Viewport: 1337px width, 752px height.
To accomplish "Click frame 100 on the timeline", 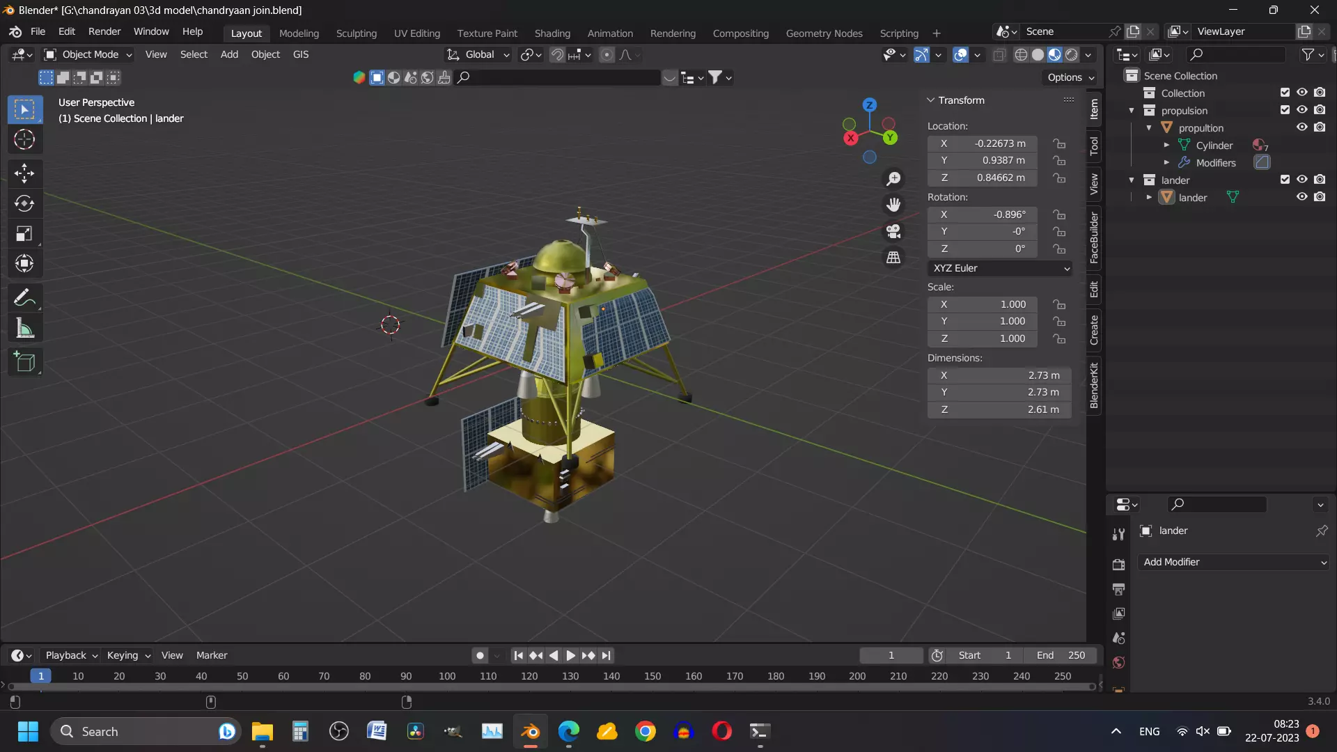I will 447,676.
